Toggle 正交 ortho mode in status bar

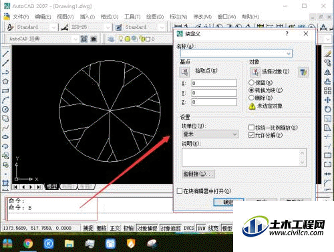115,228
